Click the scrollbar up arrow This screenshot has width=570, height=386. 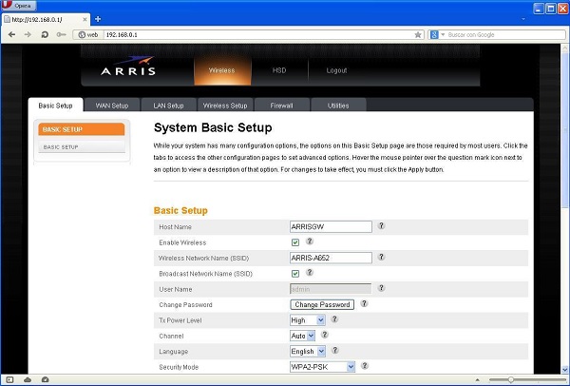click(565, 48)
